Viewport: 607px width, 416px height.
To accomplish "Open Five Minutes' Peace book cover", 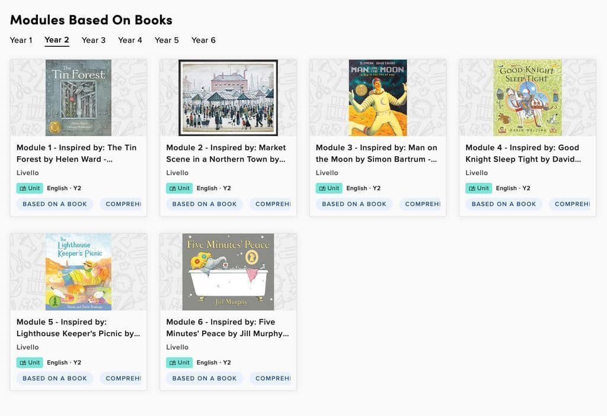I will tap(228, 272).
